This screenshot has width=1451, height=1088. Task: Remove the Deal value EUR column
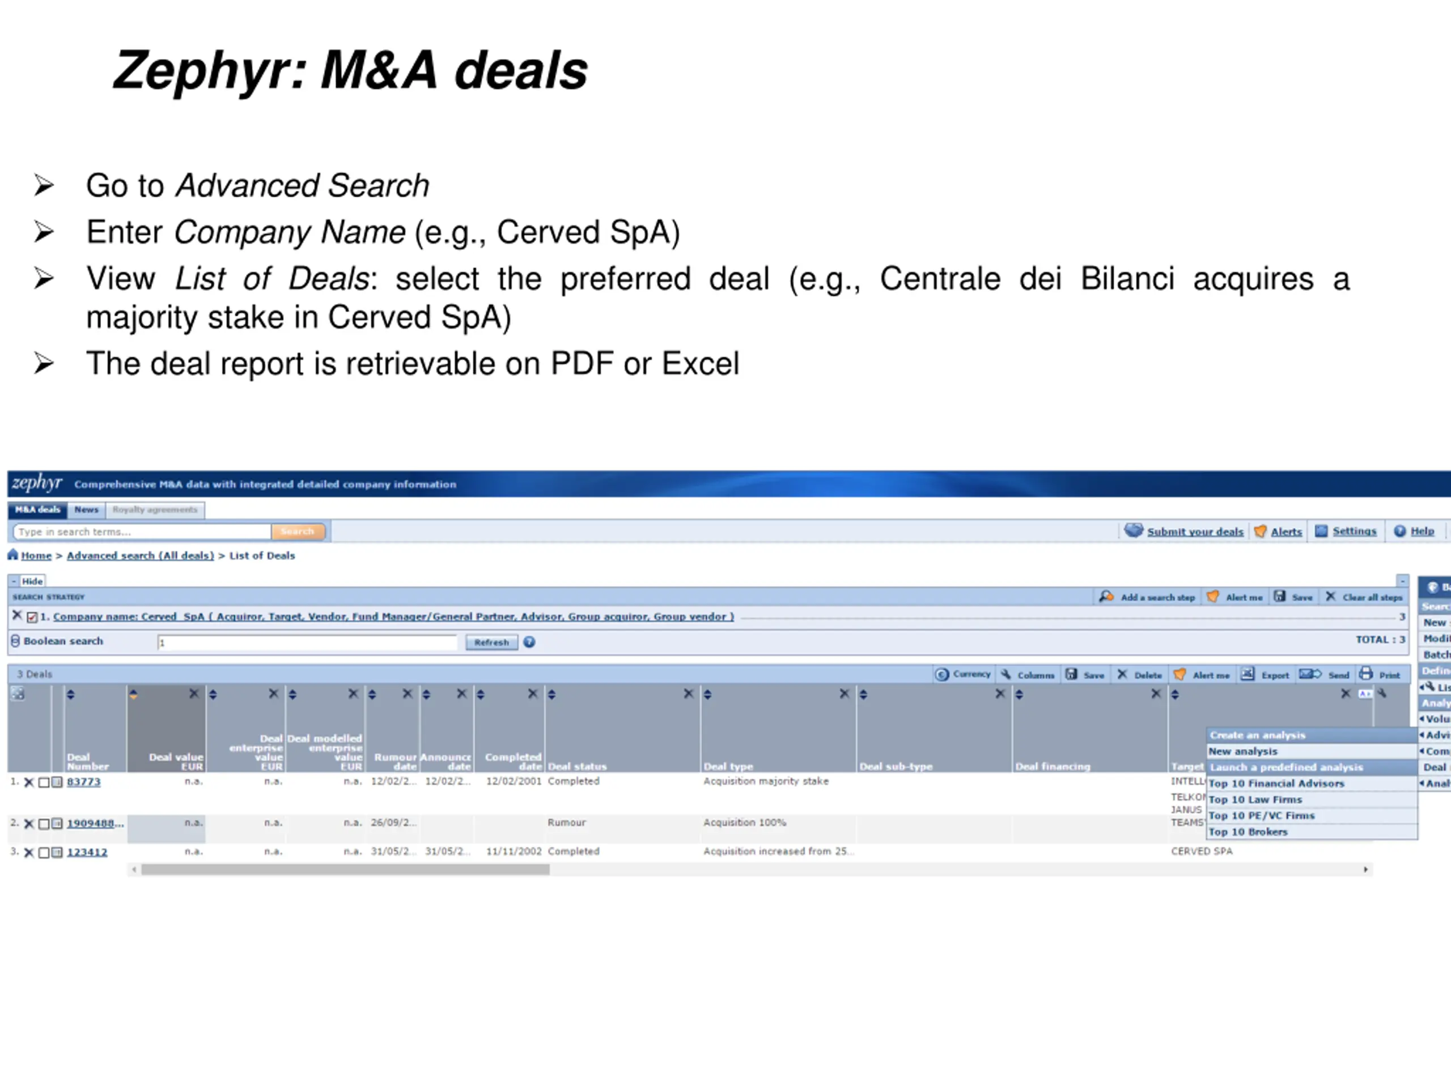click(193, 694)
